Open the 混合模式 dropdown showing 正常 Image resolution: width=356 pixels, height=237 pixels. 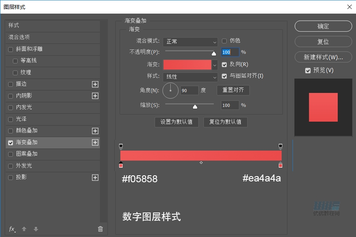(190, 42)
